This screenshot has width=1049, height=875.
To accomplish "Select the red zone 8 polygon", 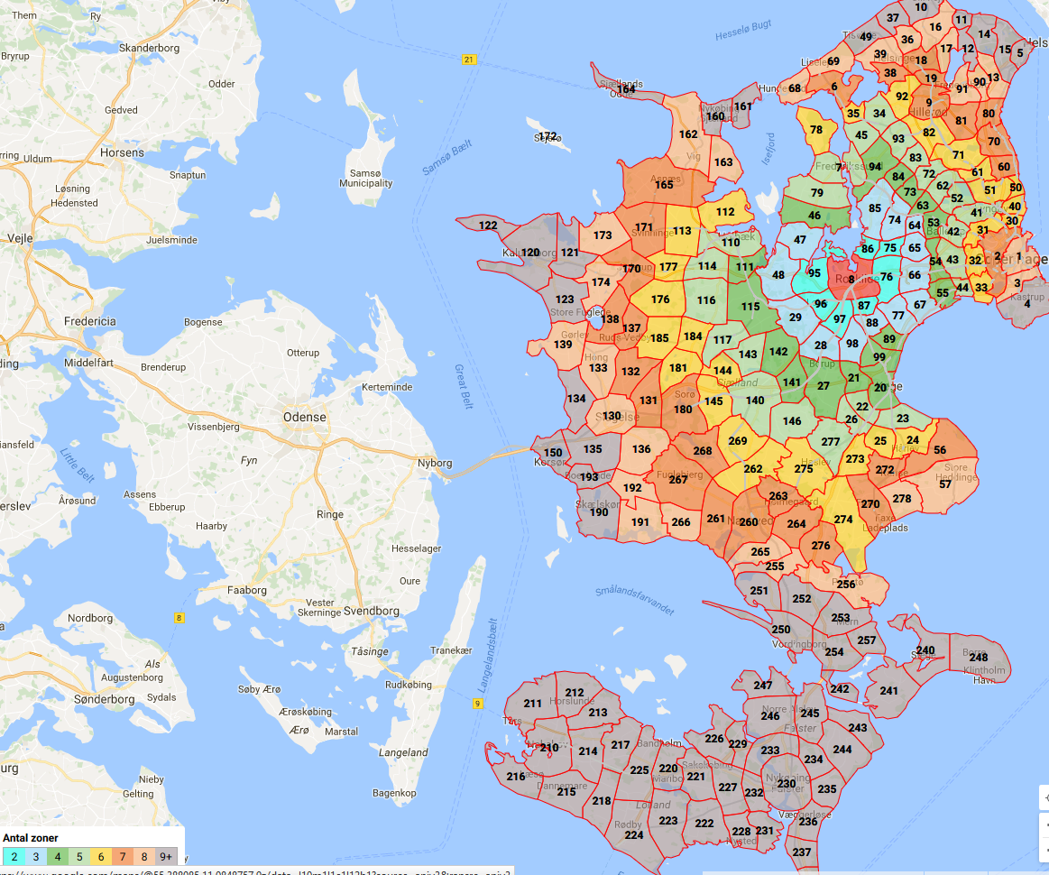I will pyautogui.click(x=851, y=280).
